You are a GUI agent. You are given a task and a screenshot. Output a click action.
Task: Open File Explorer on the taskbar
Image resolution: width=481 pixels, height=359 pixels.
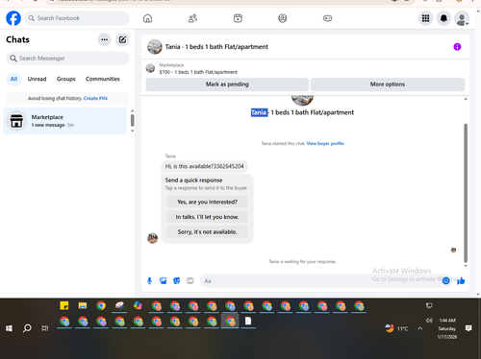83,305
